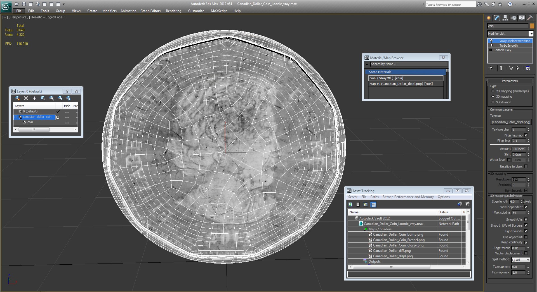537x292 pixels.
Task: Select the TurboSmooth modifier in stack
Action: click(508, 46)
